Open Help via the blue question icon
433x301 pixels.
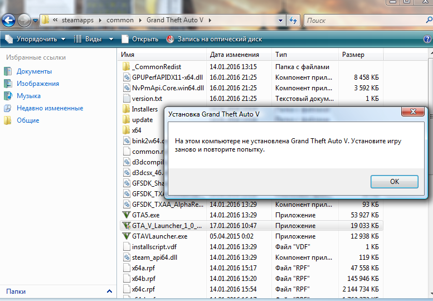click(x=427, y=39)
